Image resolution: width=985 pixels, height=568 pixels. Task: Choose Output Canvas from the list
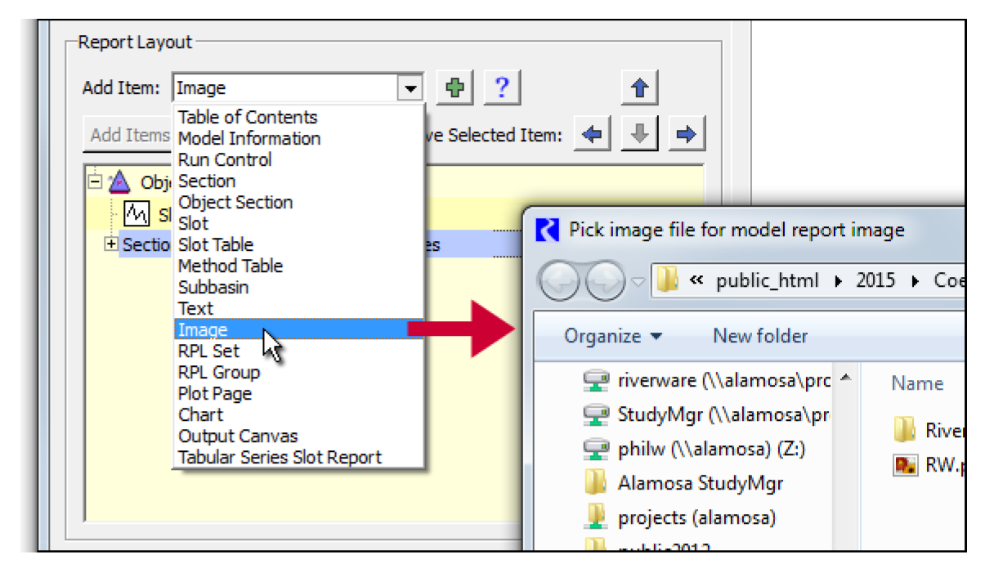(238, 436)
